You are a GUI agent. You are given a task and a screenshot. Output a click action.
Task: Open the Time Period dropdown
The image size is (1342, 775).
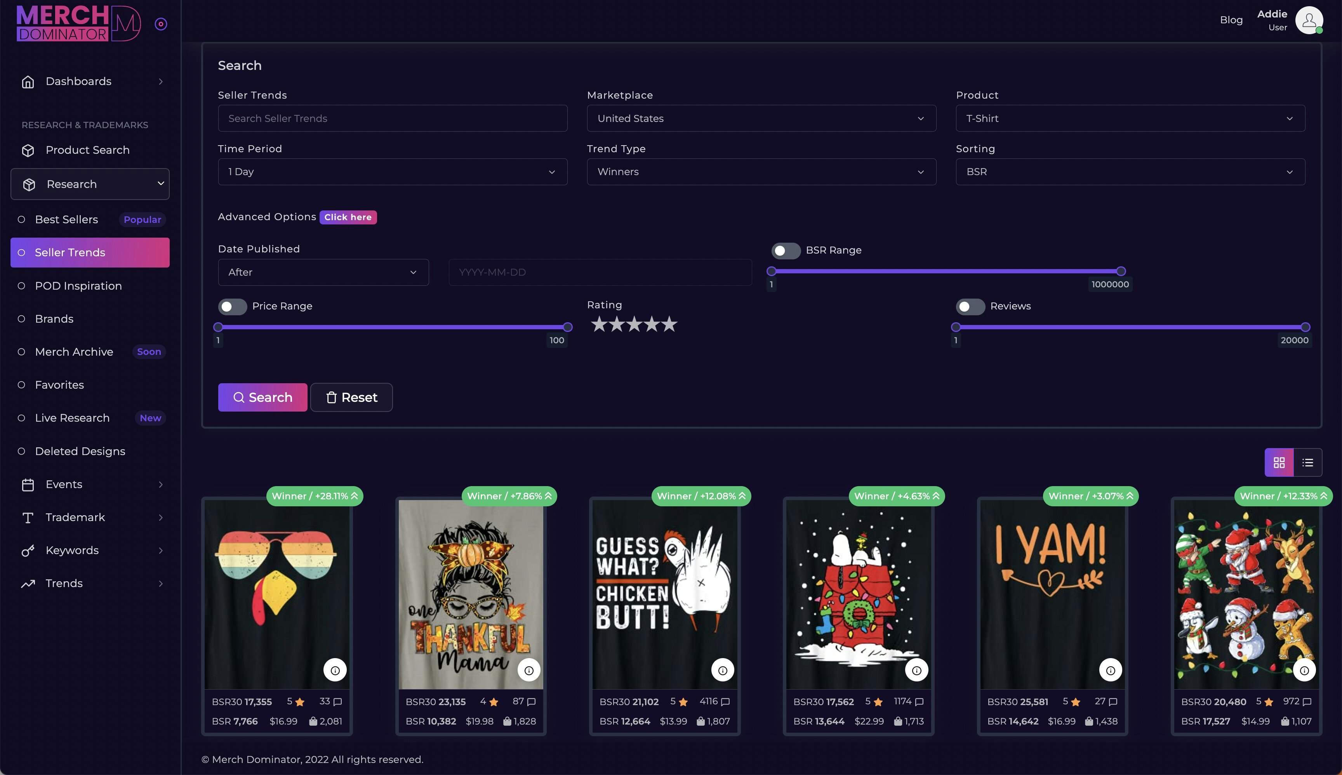(x=392, y=171)
